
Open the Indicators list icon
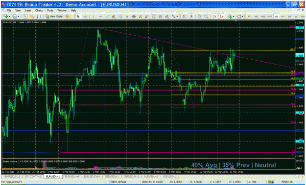tap(230, 17)
